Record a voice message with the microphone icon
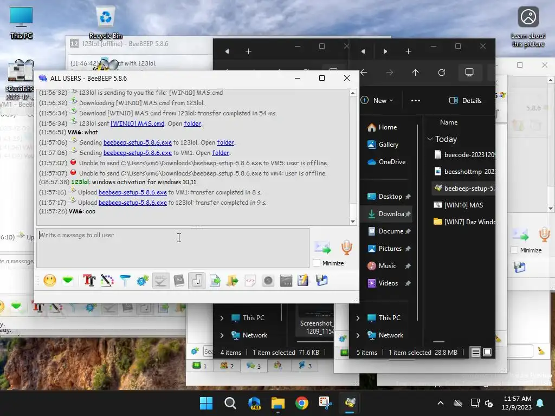The height and width of the screenshot is (416, 555). click(x=346, y=247)
